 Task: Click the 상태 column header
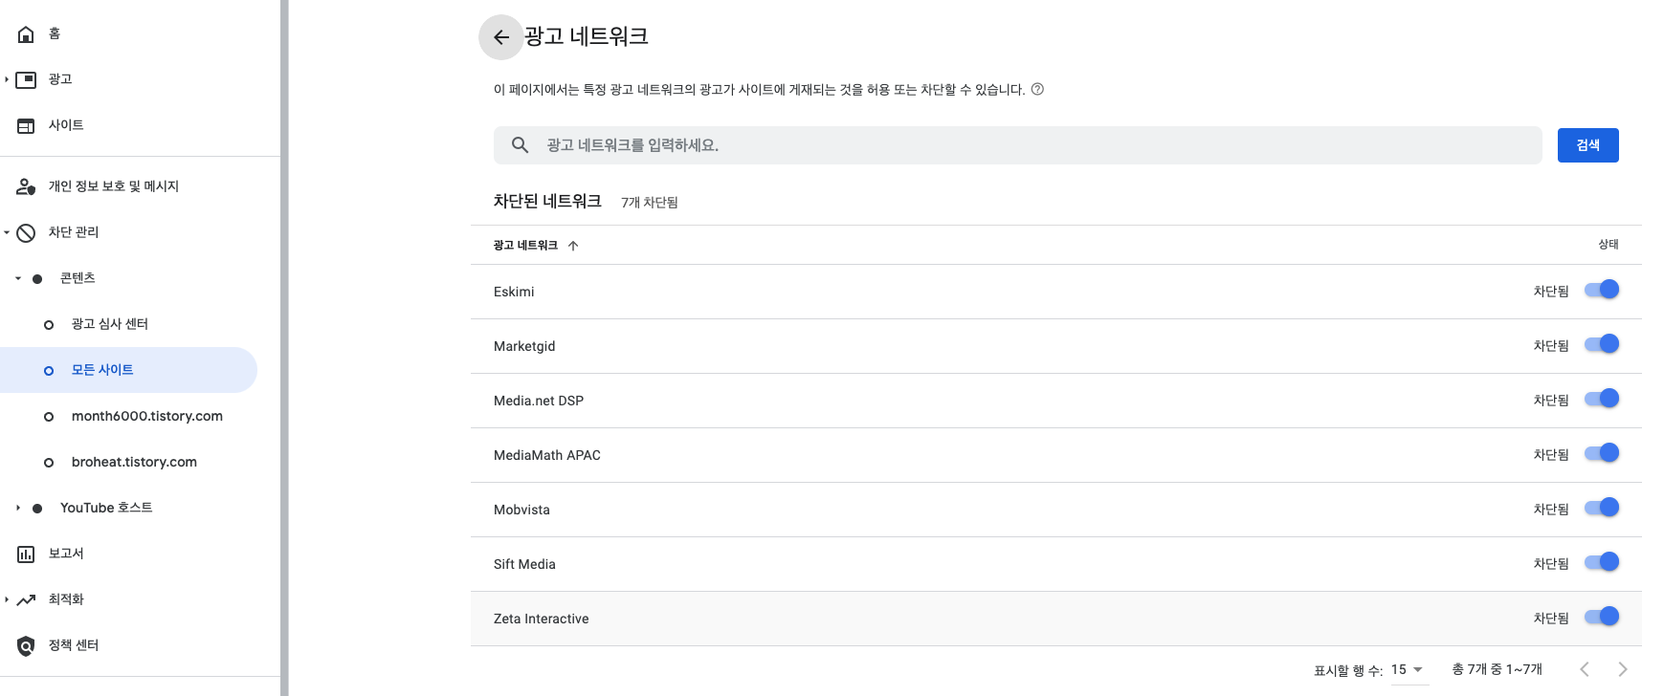1609,245
